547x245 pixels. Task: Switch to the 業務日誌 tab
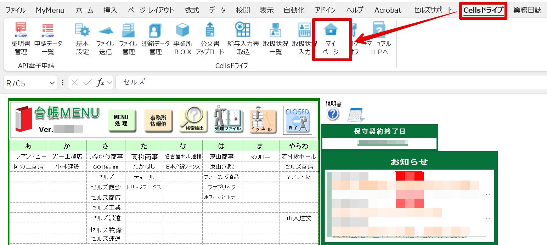(528, 10)
